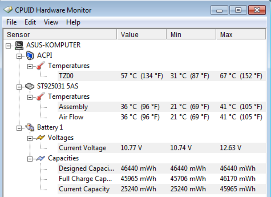Click the thermometer icon under ST925031 5AS
Screen dimensions: 271x197
pyautogui.click(x=41, y=97)
